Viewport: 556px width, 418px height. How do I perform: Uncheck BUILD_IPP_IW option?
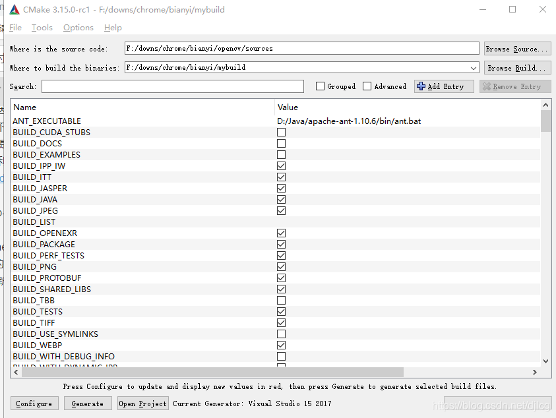pyautogui.click(x=281, y=166)
